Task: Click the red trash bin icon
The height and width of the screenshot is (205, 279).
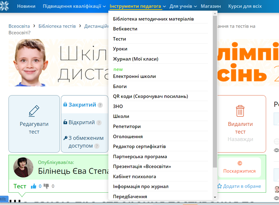Action: point(240,111)
